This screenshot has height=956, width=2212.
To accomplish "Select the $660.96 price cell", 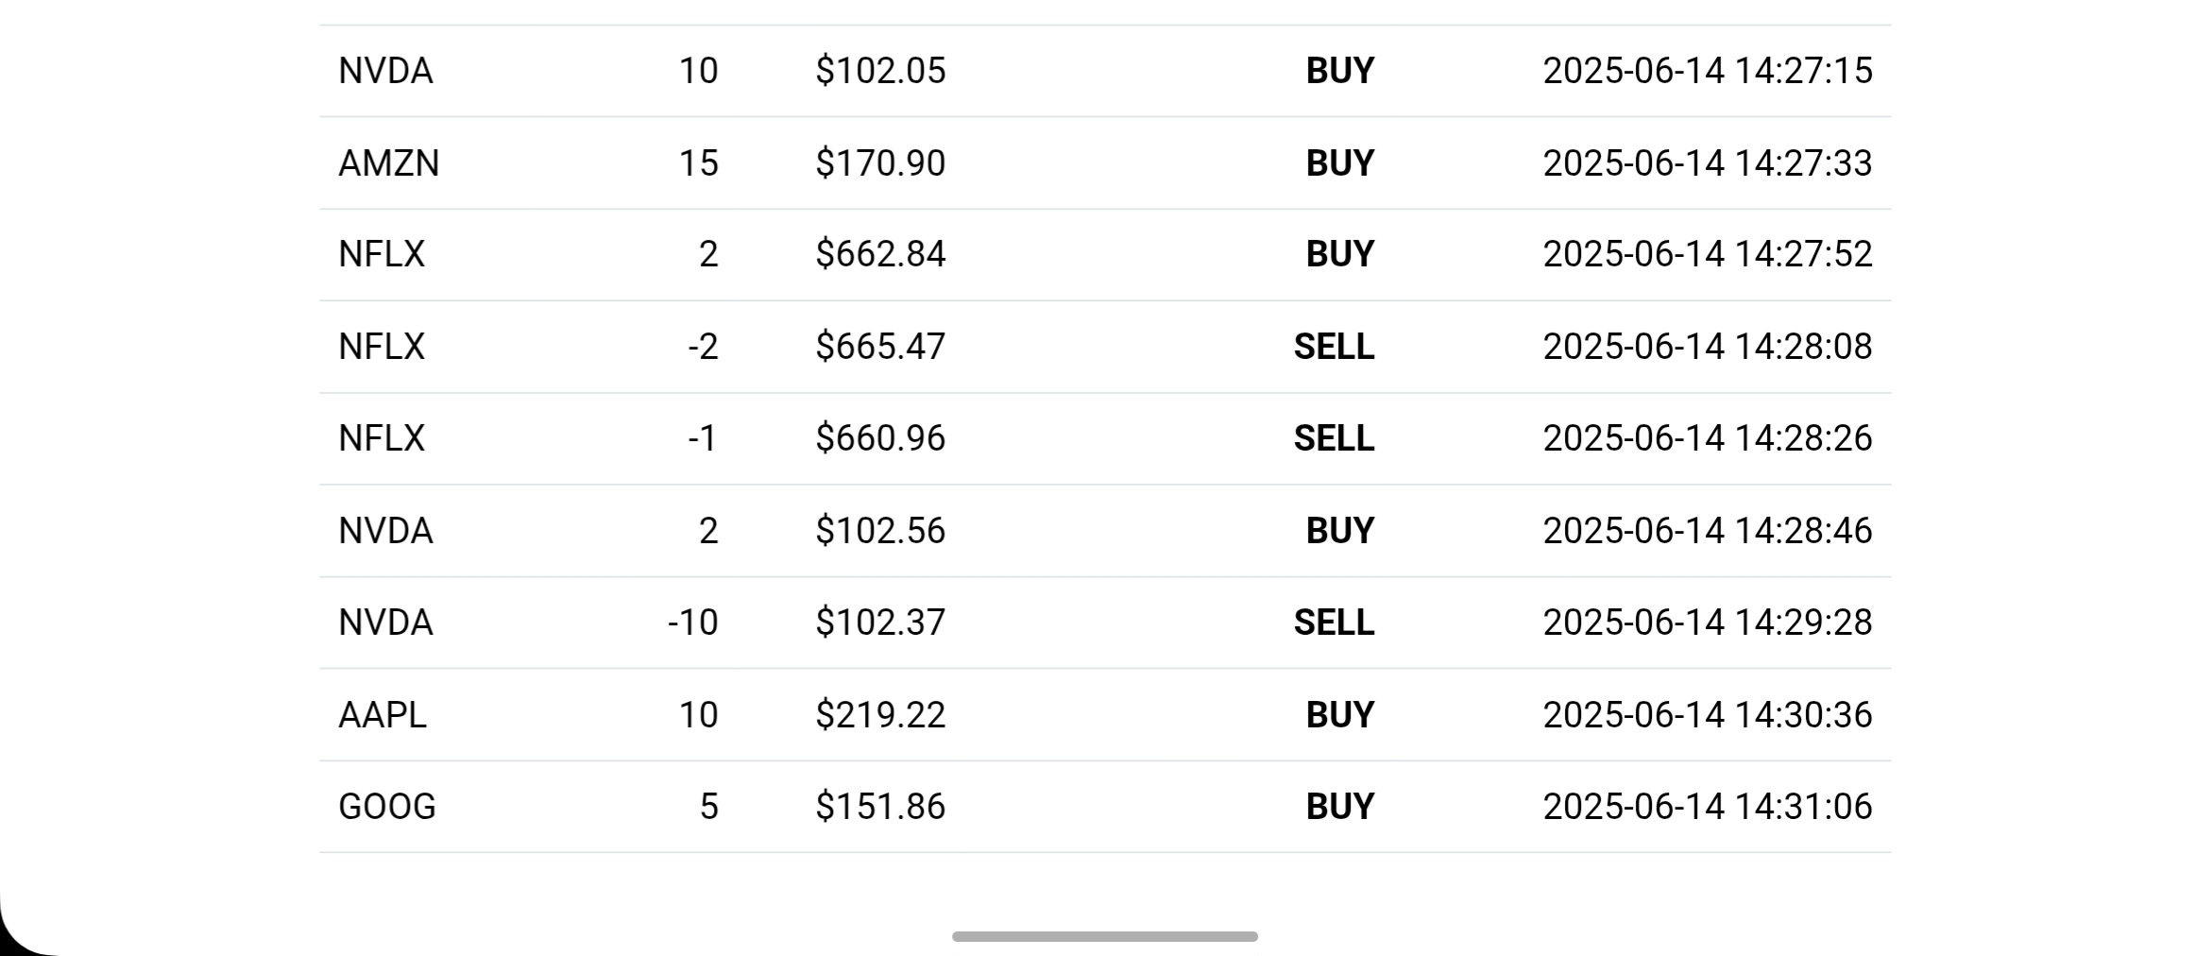I will click(880, 438).
